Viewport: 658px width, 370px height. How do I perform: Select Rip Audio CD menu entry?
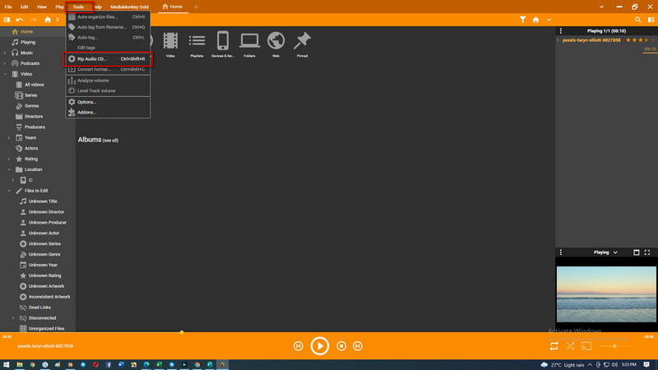click(108, 59)
